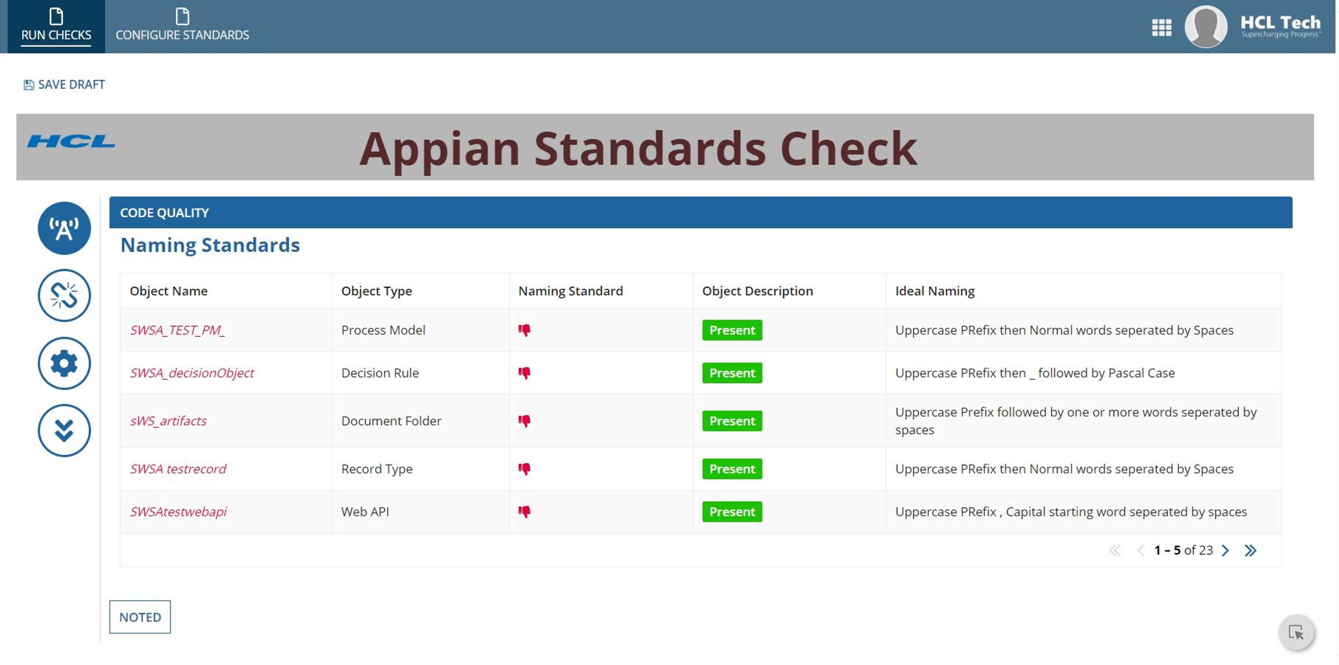The width and height of the screenshot is (1339, 665).
Task: Click thumbs-down icon in Web API row
Action: [524, 511]
